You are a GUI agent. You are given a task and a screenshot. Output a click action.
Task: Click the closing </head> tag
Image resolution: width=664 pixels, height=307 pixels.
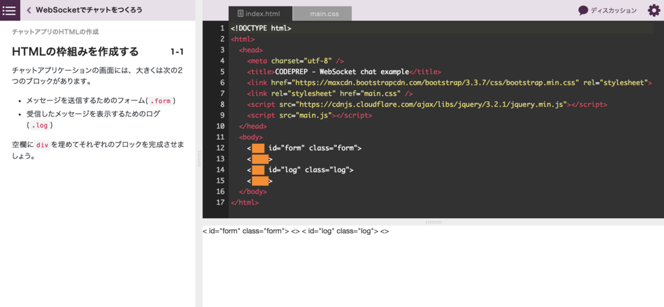[x=253, y=126]
